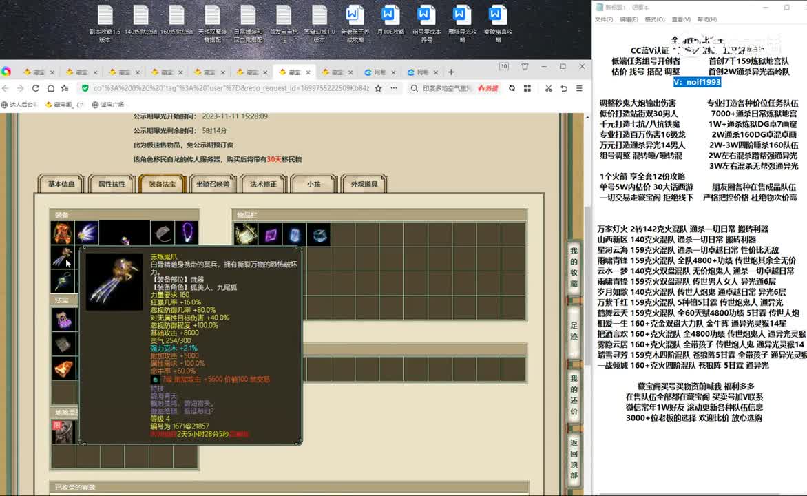Open the address bar three-dot more menu
The width and height of the screenshot is (807, 496).
(x=394, y=89)
